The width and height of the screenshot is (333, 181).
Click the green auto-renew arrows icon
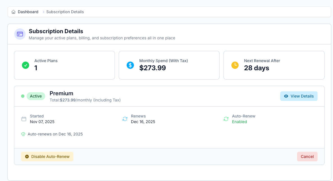pos(226,119)
